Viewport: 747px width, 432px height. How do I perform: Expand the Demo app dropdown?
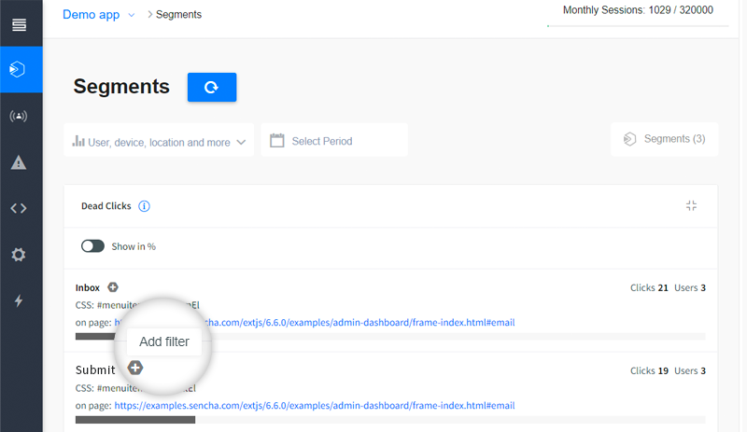(132, 15)
